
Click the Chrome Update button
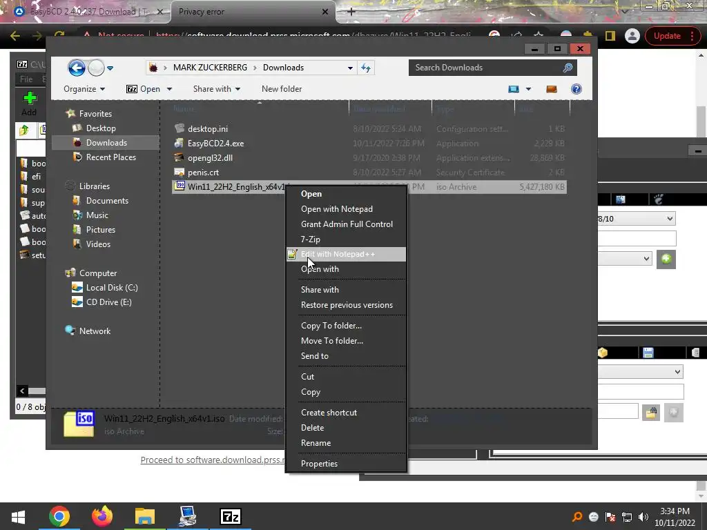(671, 36)
